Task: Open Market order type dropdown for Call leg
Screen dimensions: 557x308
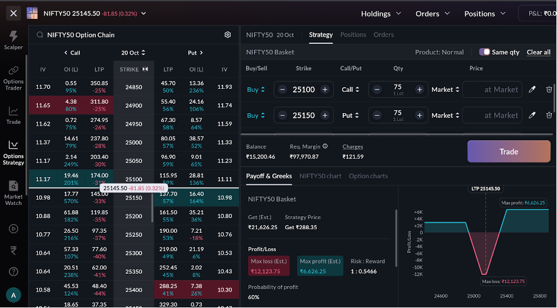Action: [446, 89]
